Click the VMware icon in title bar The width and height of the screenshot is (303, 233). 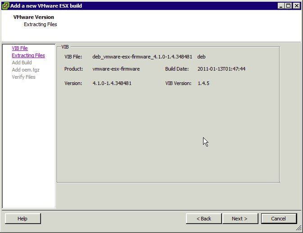[x=5, y=5]
